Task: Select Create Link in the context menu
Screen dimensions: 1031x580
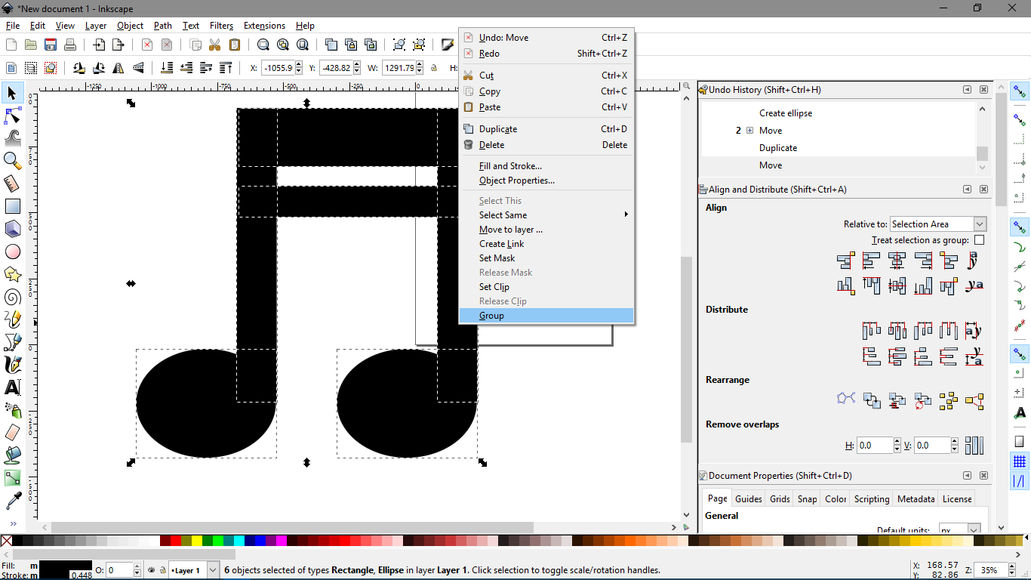Action: click(x=546, y=244)
